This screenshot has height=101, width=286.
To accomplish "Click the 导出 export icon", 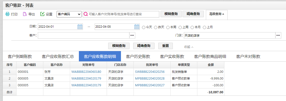I will (25, 14).
